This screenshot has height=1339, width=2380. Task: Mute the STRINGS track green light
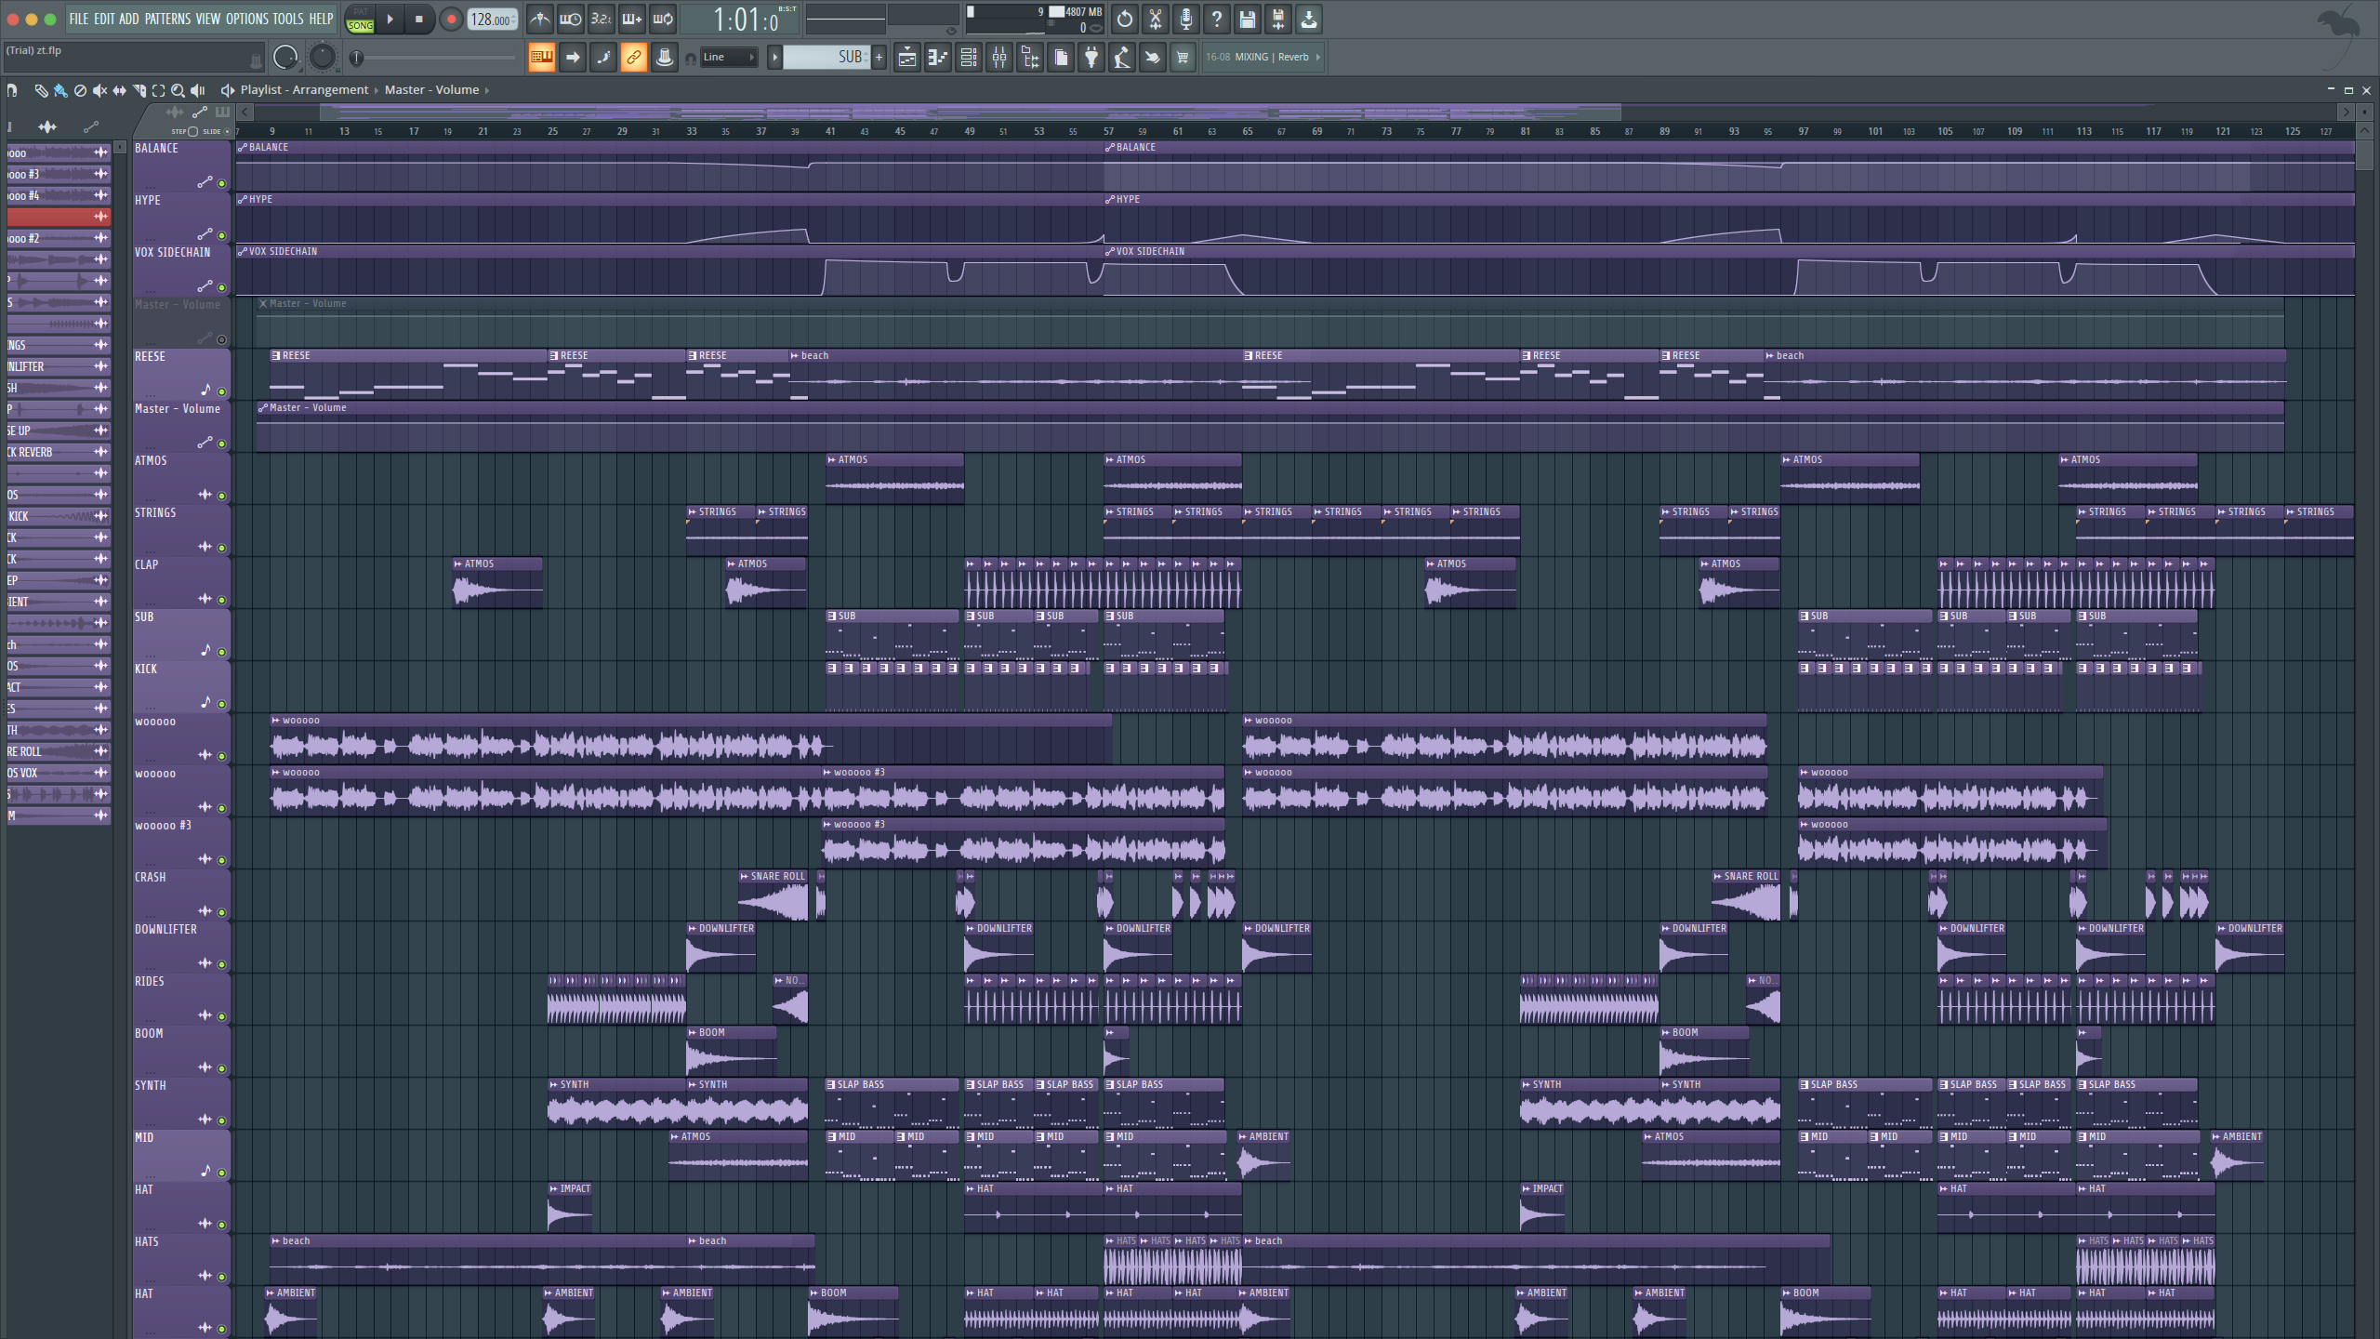(x=222, y=548)
